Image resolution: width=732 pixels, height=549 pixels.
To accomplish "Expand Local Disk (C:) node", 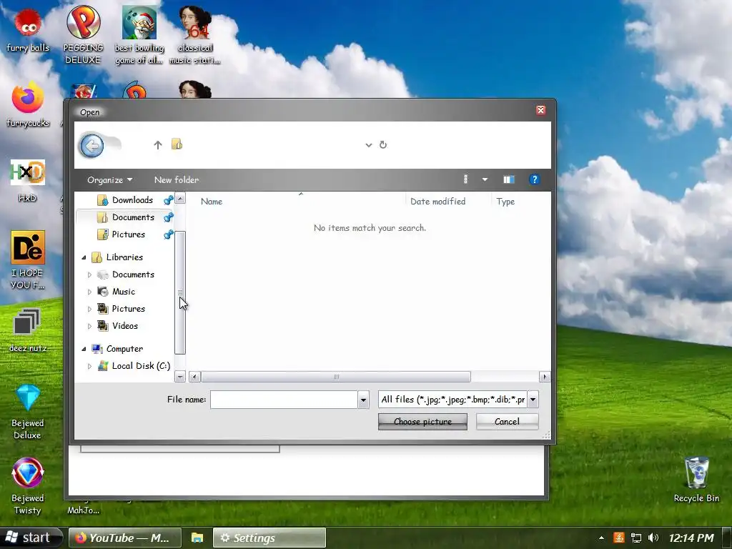I will (89, 367).
